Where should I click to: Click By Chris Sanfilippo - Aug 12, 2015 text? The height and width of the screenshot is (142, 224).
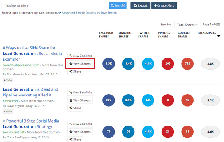pos(26,137)
